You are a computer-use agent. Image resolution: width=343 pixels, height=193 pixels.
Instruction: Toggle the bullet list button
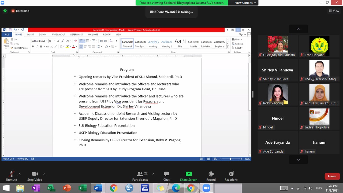[x=81, y=41]
